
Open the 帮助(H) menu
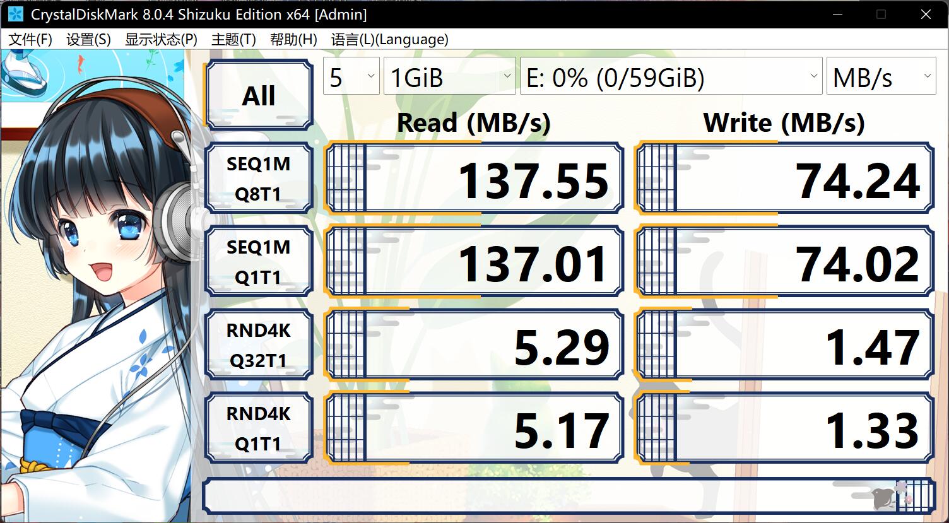pyautogui.click(x=293, y=40)
